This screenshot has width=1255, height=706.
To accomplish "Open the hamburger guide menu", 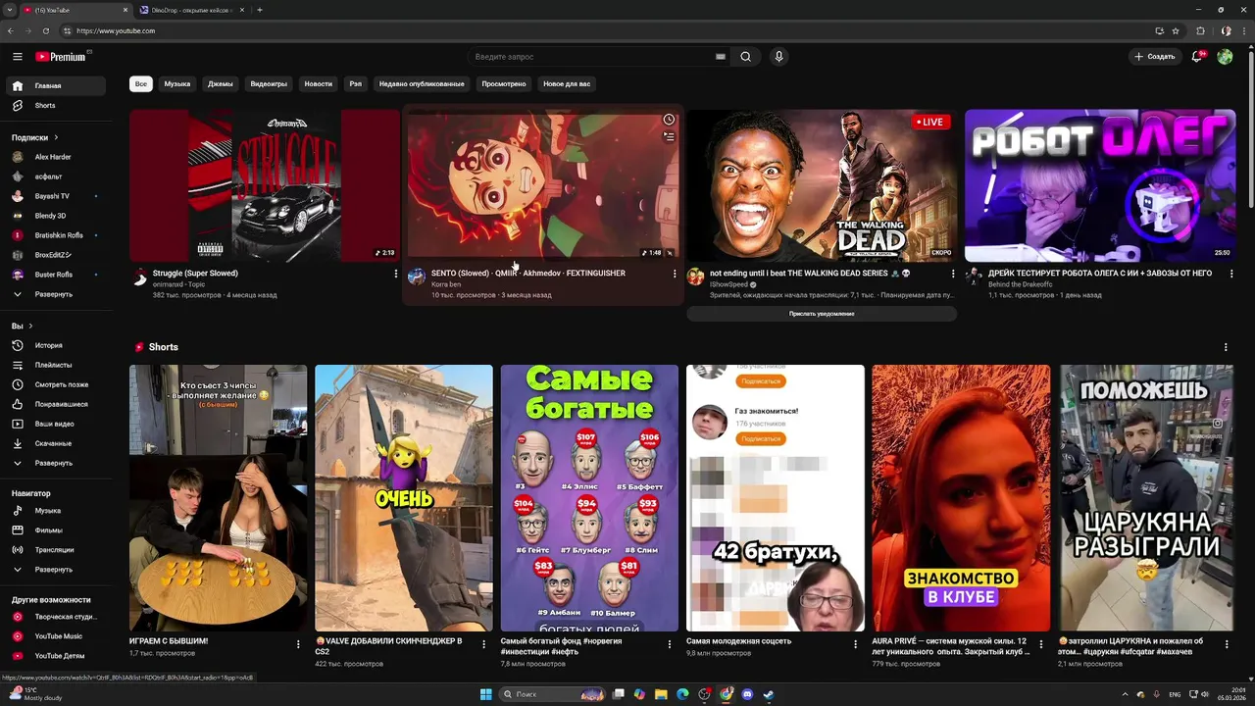I will coord(17,57).
